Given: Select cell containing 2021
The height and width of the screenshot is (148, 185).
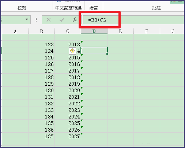Looking at the screenshot, I should pos(68,97).
